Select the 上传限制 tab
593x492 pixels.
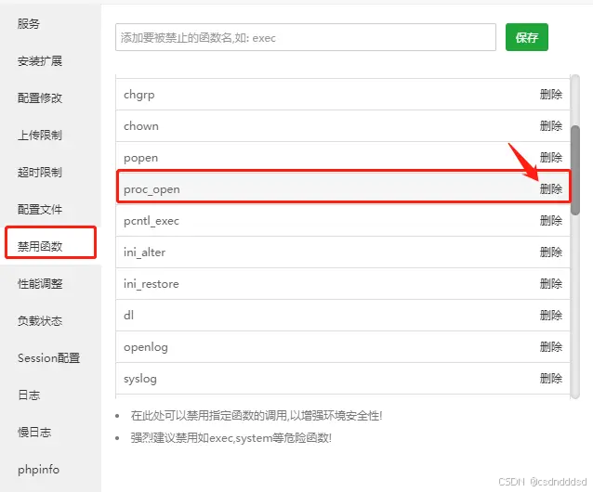tap(40, 135)
